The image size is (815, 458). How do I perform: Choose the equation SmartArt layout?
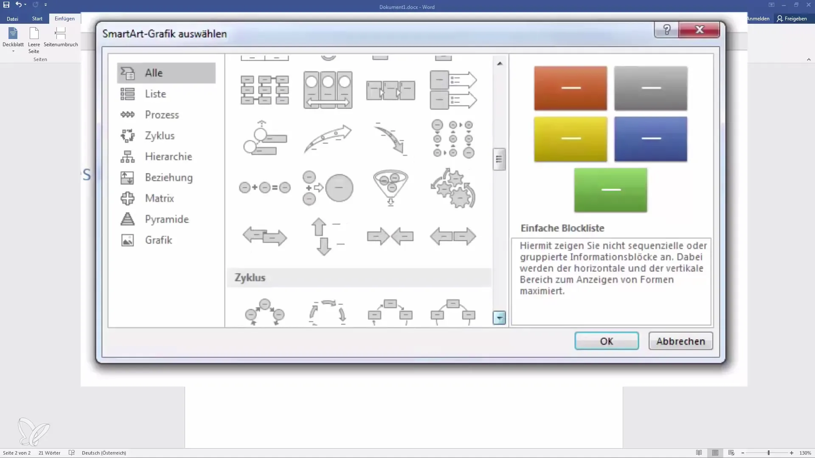[265, 187]
